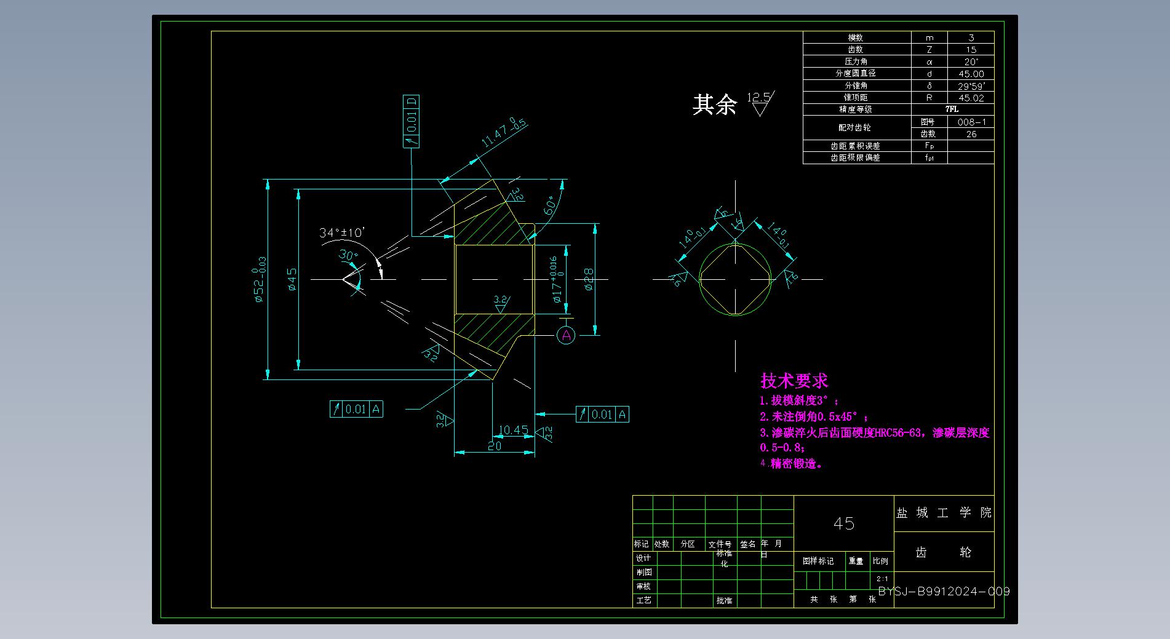Screen dimensions: 1170x639
Task: Select technical requirement 1 拔模斜度3°
Action: point(798,400)
